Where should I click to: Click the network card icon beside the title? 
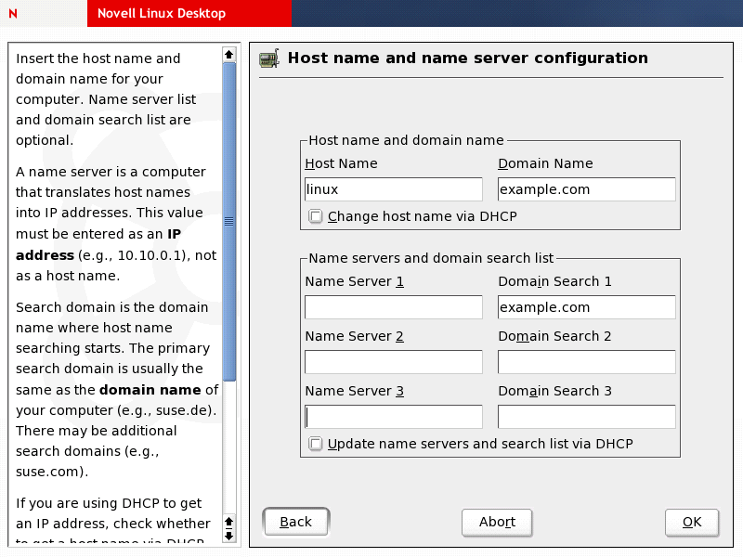[x=269, y=58]
